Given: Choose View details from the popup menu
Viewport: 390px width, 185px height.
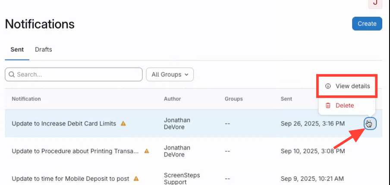Looking at the screenshot, I should coord(352,86).
